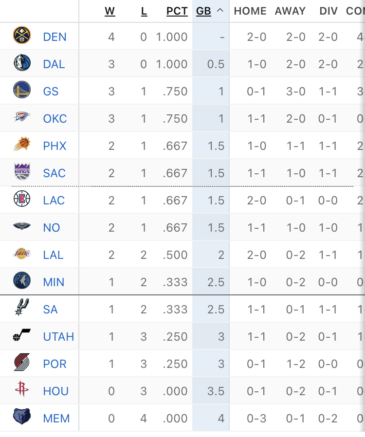Screen dimensions: 365x437
Task: Open the LAL team link
Action: [x=53, y=255]
